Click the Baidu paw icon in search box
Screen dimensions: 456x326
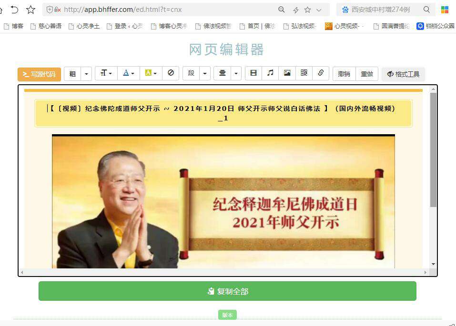click(345, 10)
